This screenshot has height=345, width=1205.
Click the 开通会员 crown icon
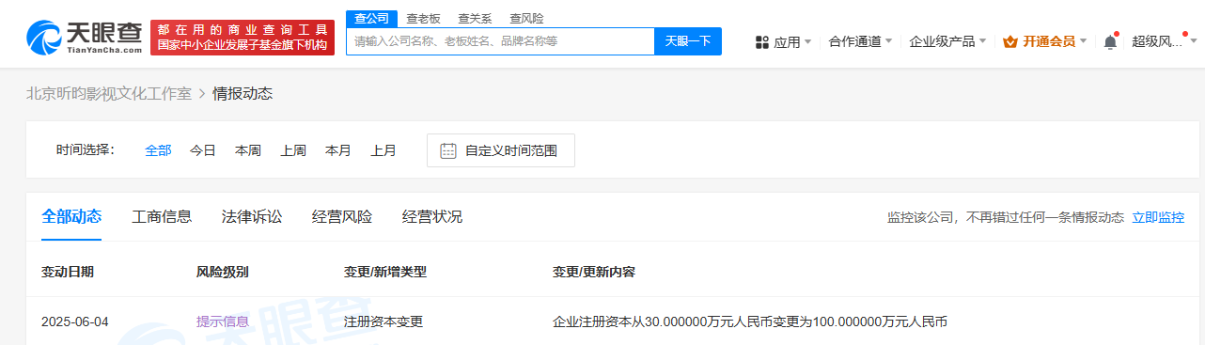click(x=1010, y=41)
